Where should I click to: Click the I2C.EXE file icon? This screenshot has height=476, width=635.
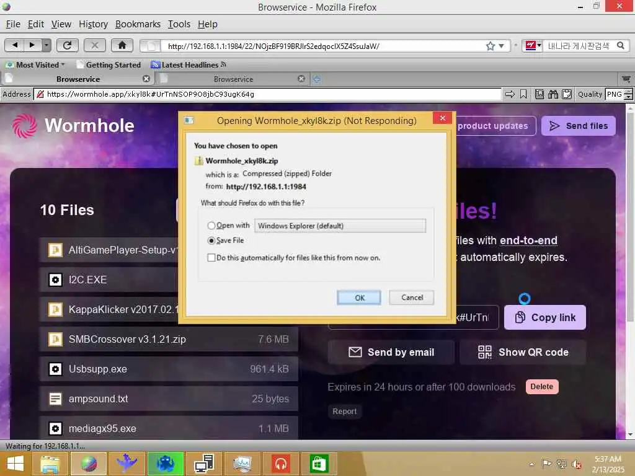click(x=55, y=280)
